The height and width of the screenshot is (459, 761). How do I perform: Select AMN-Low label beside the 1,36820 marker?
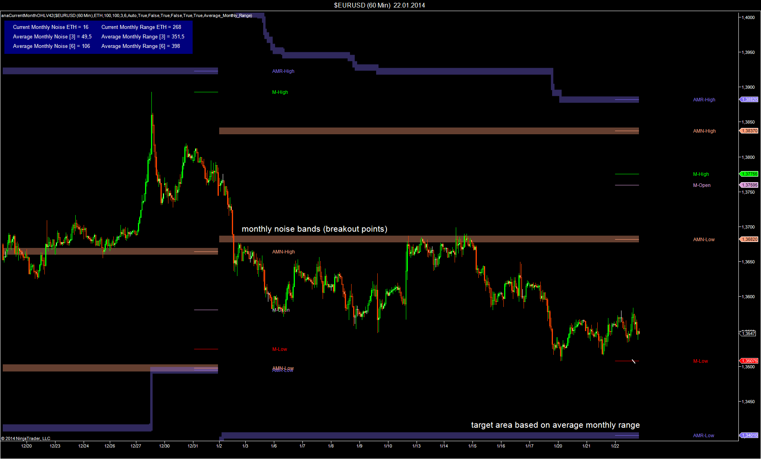pos(704,240)
